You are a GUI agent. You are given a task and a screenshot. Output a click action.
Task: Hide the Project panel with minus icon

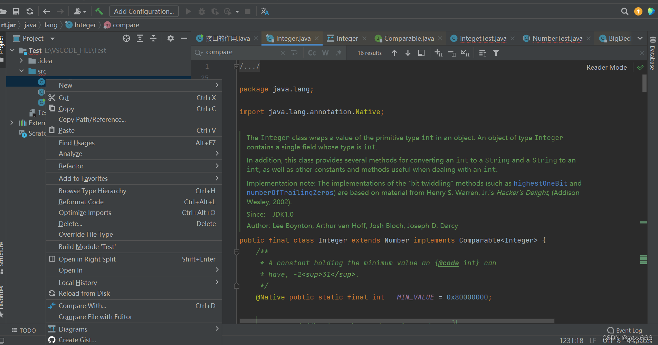(x=184, y=38)
